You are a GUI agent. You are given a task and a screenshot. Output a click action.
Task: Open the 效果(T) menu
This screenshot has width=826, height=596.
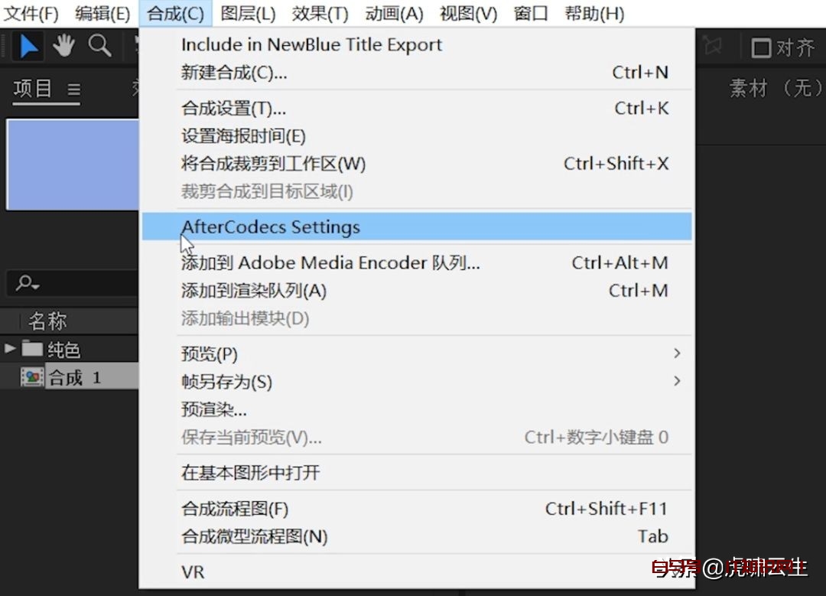320,13
